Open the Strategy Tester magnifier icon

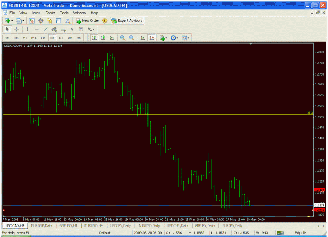(67, 20)
